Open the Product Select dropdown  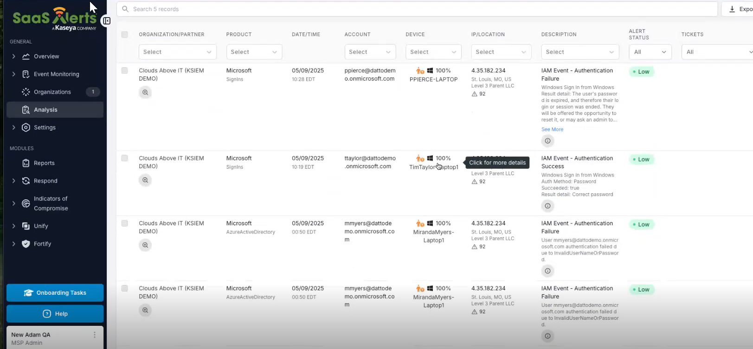tap(254, 52)
